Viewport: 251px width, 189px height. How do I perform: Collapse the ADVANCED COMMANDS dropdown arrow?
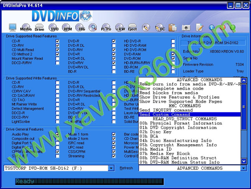pyautogui.click(x=243, y=168)
